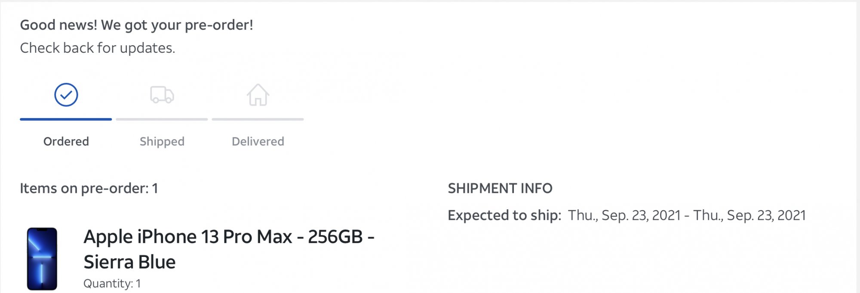Select the Delivered status label
The width and height of the screenshot is (860, 293).
coord(258,141)
